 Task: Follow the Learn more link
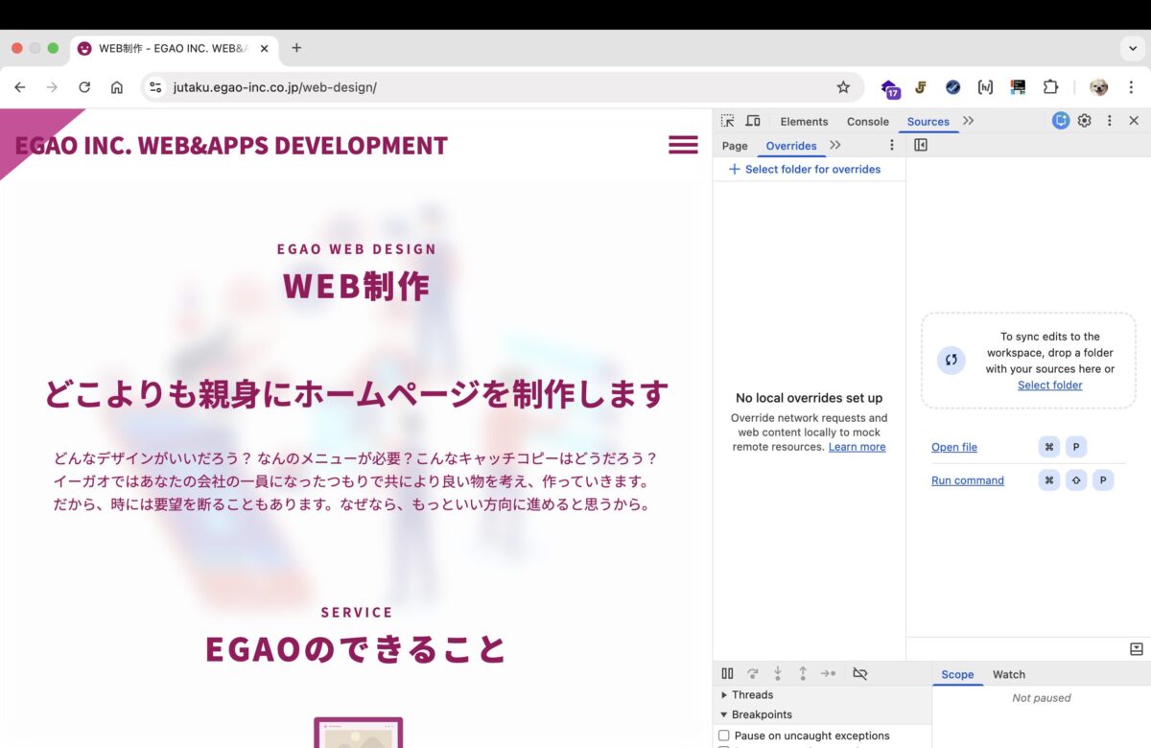tap(857, 447)
